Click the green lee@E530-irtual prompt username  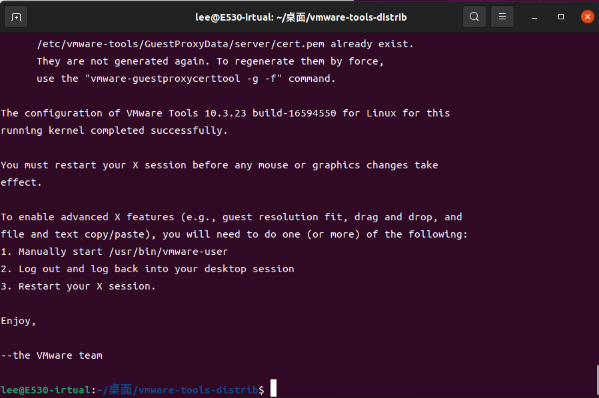pos(45,389)
